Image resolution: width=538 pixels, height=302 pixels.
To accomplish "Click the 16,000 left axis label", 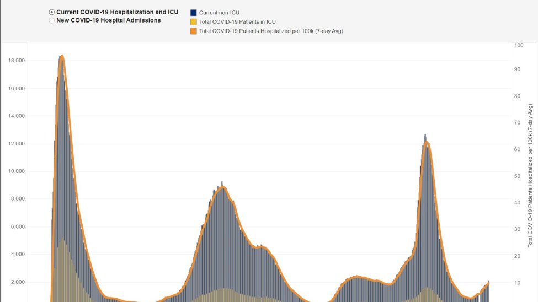I will [17, 88].
